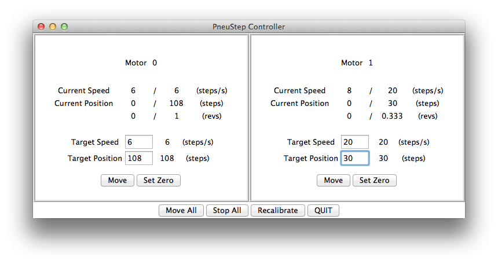Minimize the window with the yellow button
The image size is (498, 264).
click(x=53, y=27)
